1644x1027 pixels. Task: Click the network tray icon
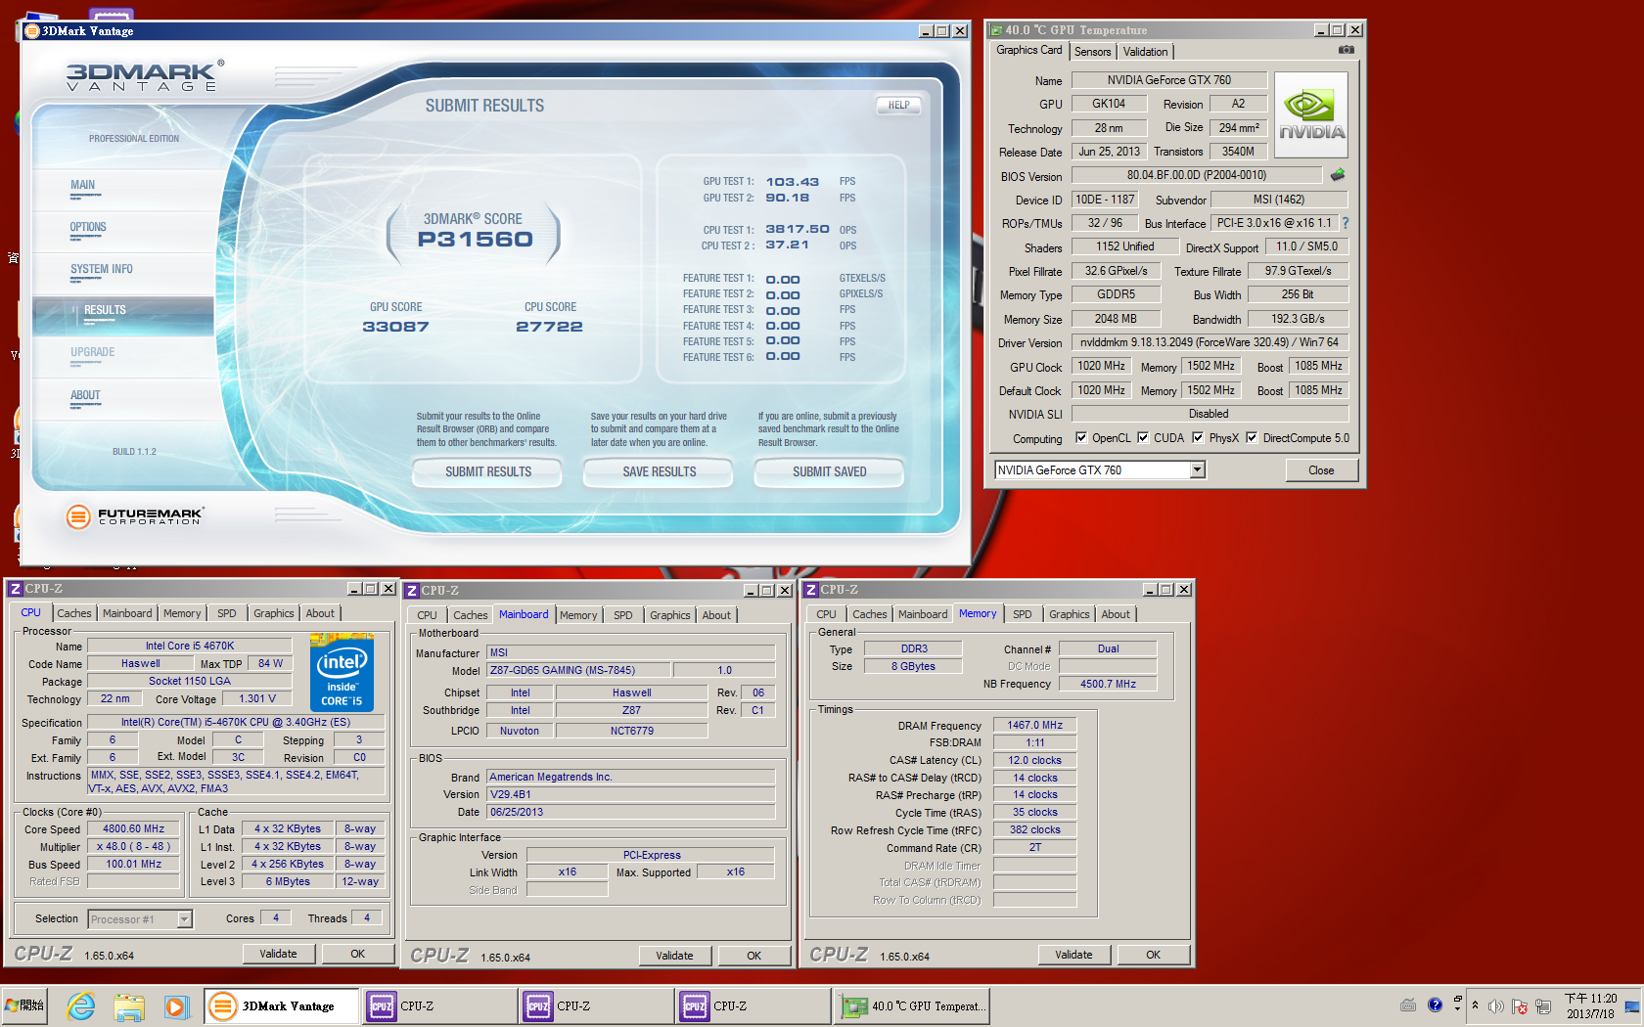(1543, 1005)
